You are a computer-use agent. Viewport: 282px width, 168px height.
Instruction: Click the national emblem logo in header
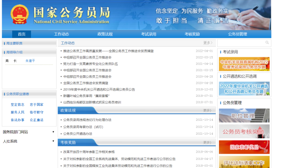(x=20, y=14)
